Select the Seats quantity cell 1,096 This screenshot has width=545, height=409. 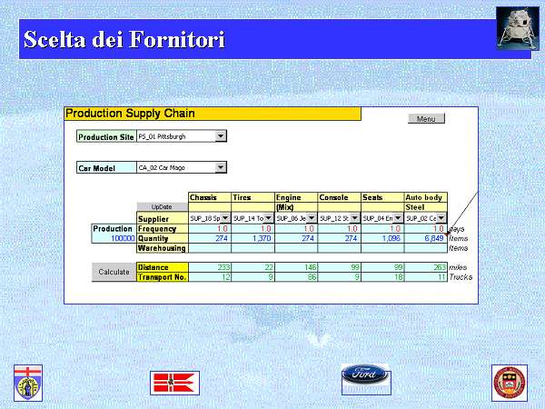click(x=382, y=238)
